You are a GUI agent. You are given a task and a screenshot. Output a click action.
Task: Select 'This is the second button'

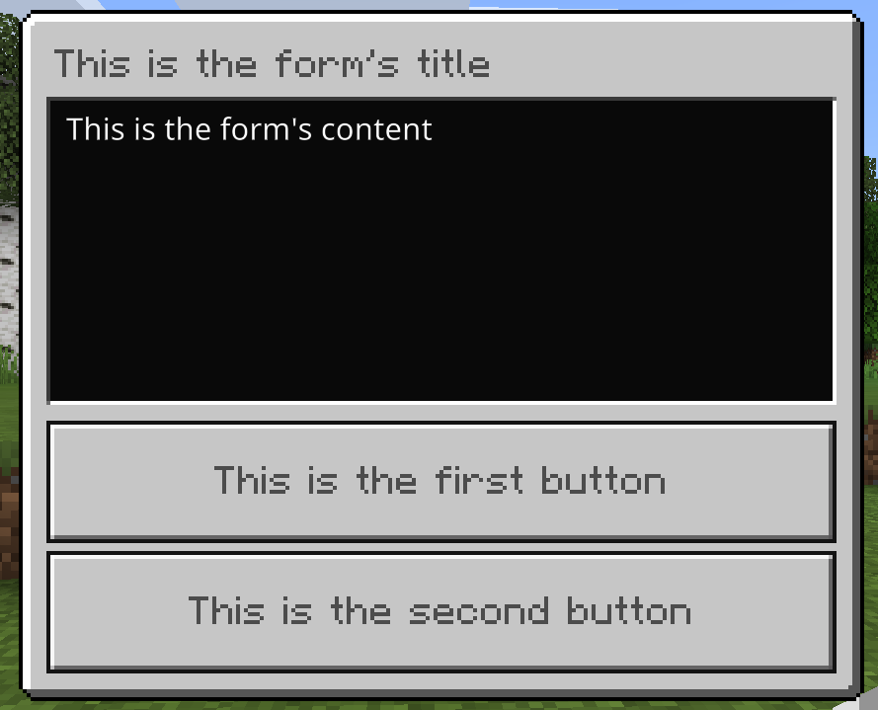tap(441, 612)
